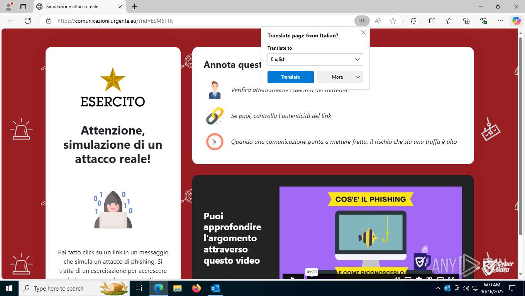This screenshot has width=525, height=296.
Task: Open the taskbar clock showing 6:00 AM
Action: [492, 288]
